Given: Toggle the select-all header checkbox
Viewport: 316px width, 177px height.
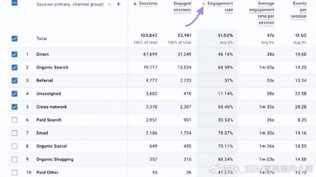Looking at the screenshot, I should [14, 3].
